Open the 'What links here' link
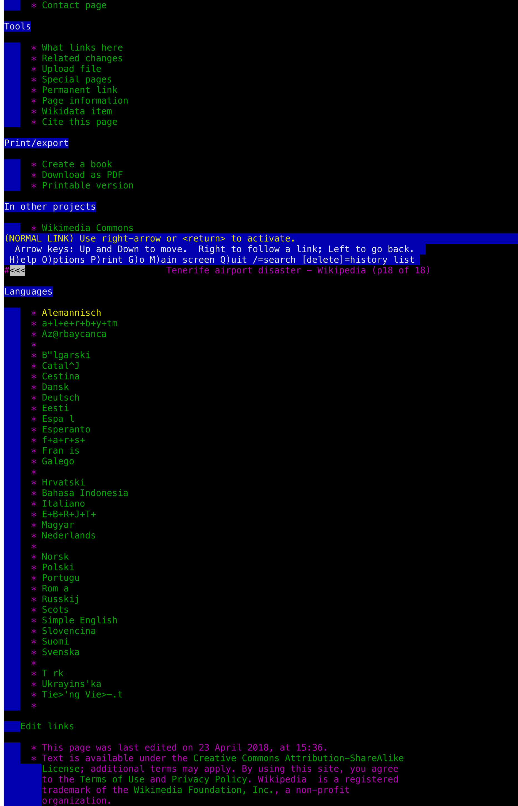Image resolution: width=518 pixels, height=806 pixels. (x=82, y=48)
